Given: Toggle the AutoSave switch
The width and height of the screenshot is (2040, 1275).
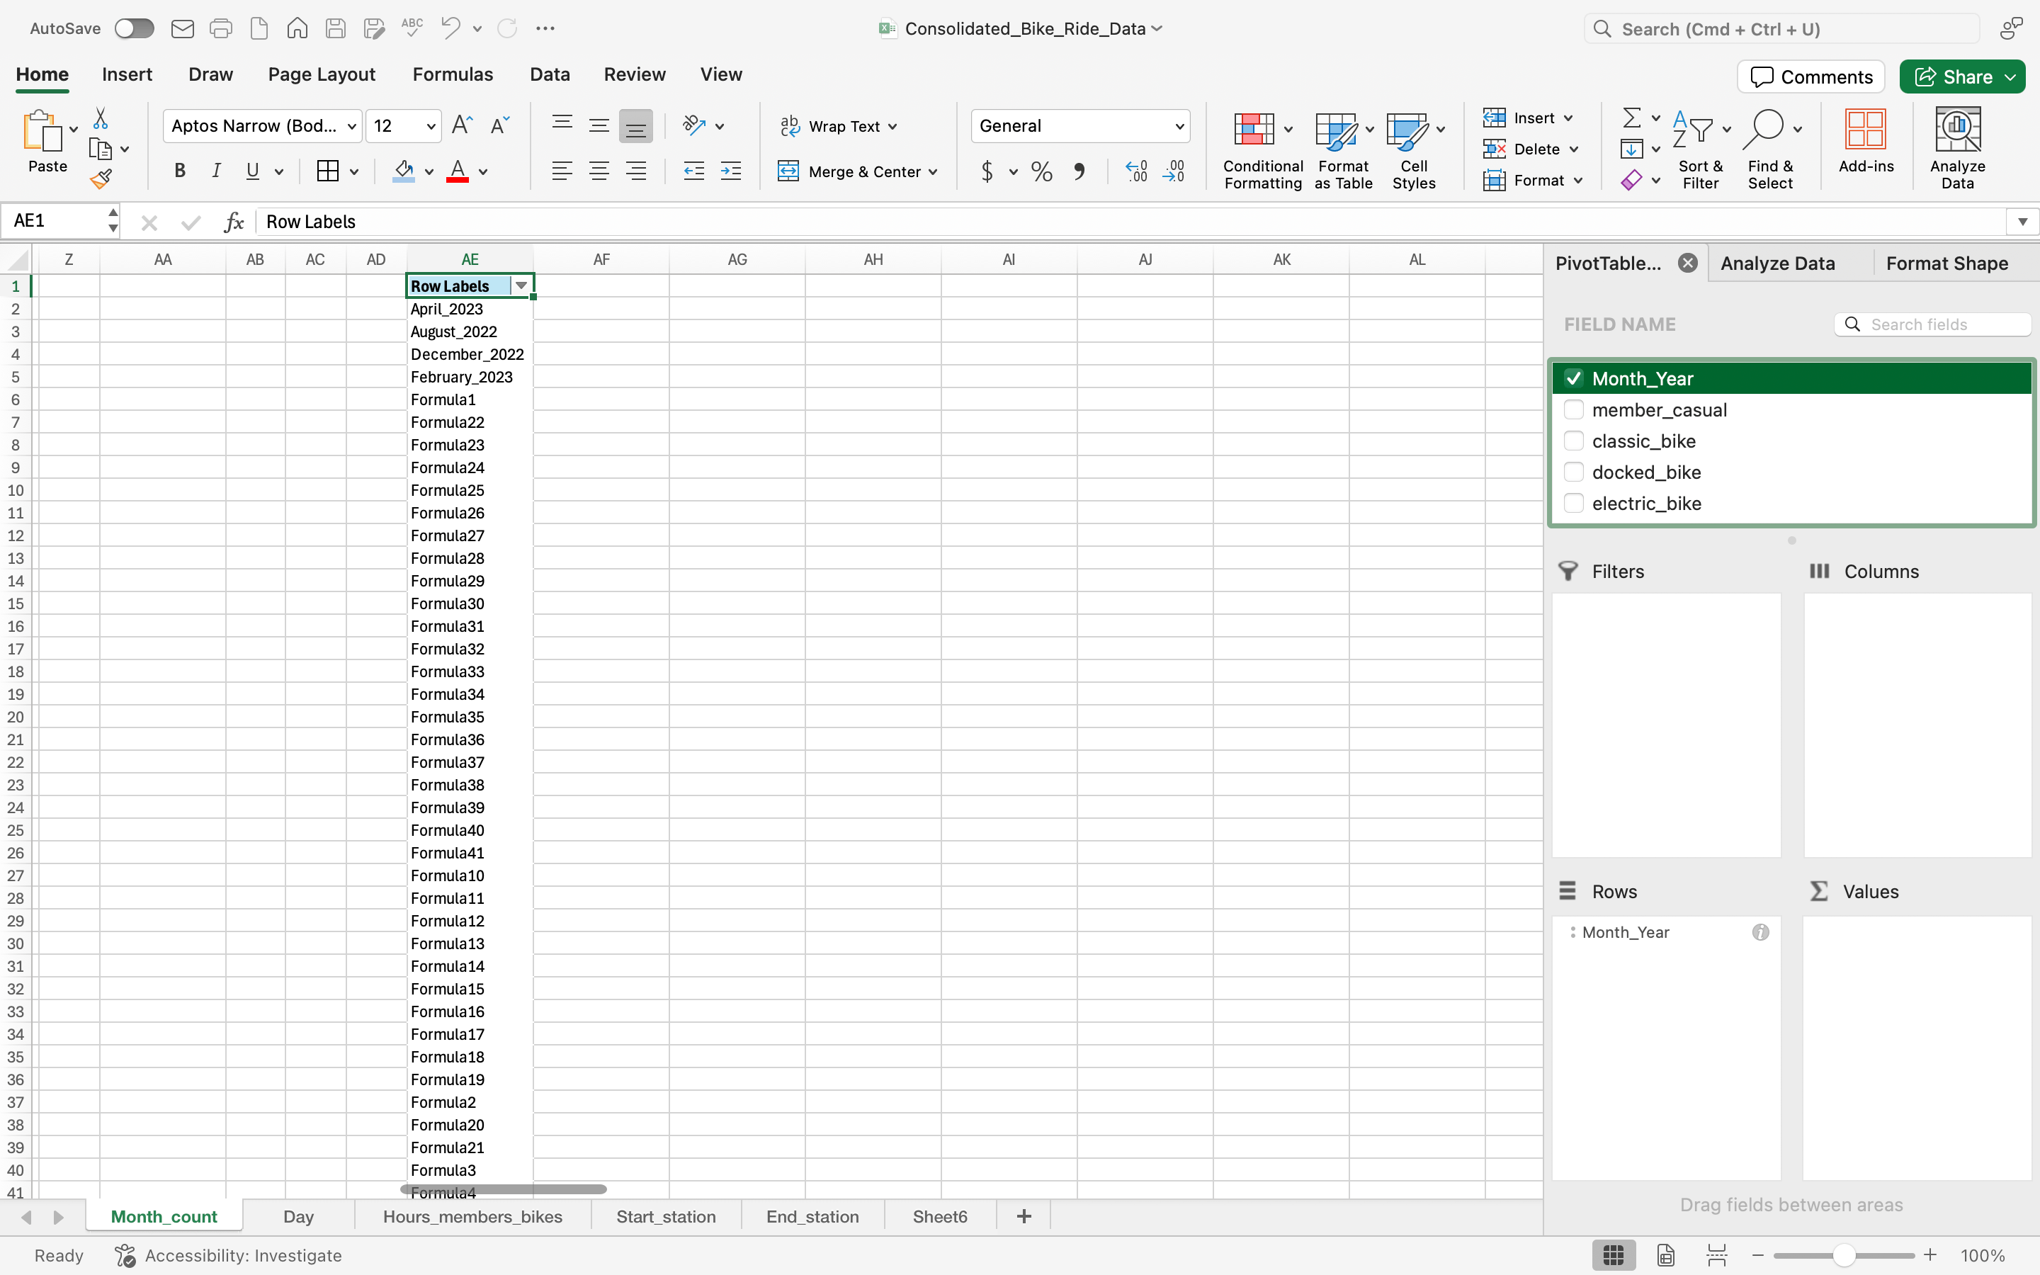Looking at the screenshot, I should point(135,28).
